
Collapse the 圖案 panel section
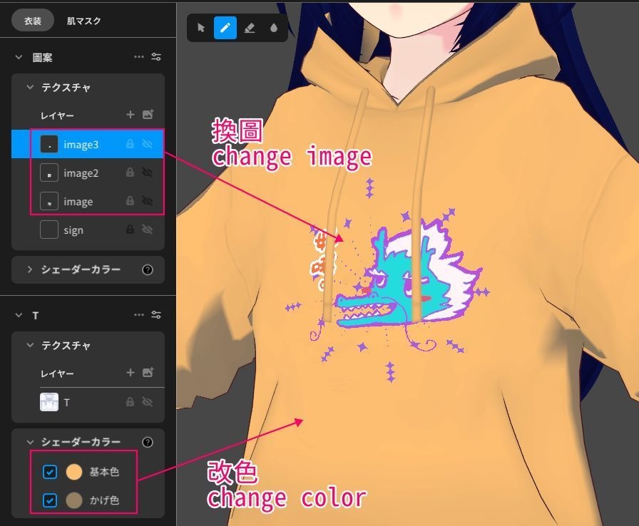[x=17, y=57]
